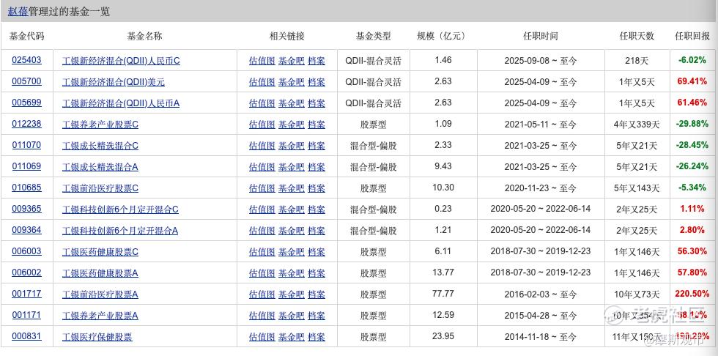Open 工银前沿医疗股票C fund page
The image size is (718, 356).
pyautogui.click(x=100, y=188)
